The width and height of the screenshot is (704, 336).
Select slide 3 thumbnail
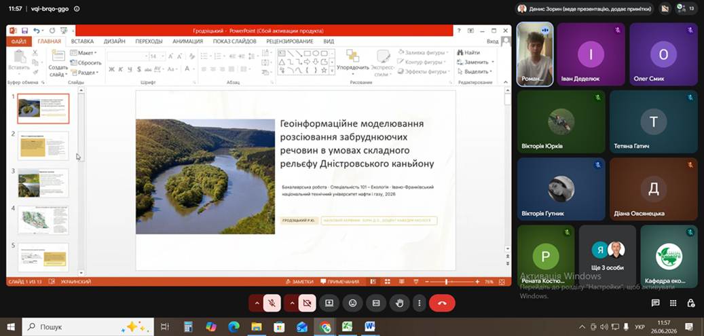click(x=43, y=183)
